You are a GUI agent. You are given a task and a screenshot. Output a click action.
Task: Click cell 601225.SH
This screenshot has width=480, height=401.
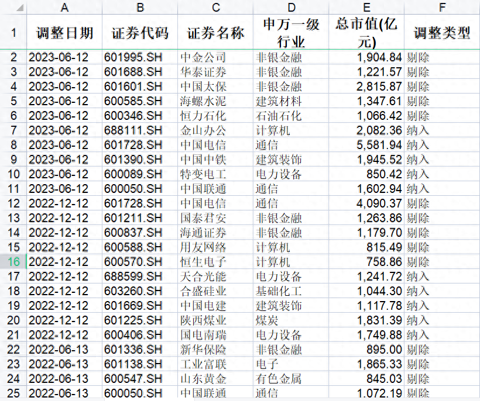coord(140,320)
